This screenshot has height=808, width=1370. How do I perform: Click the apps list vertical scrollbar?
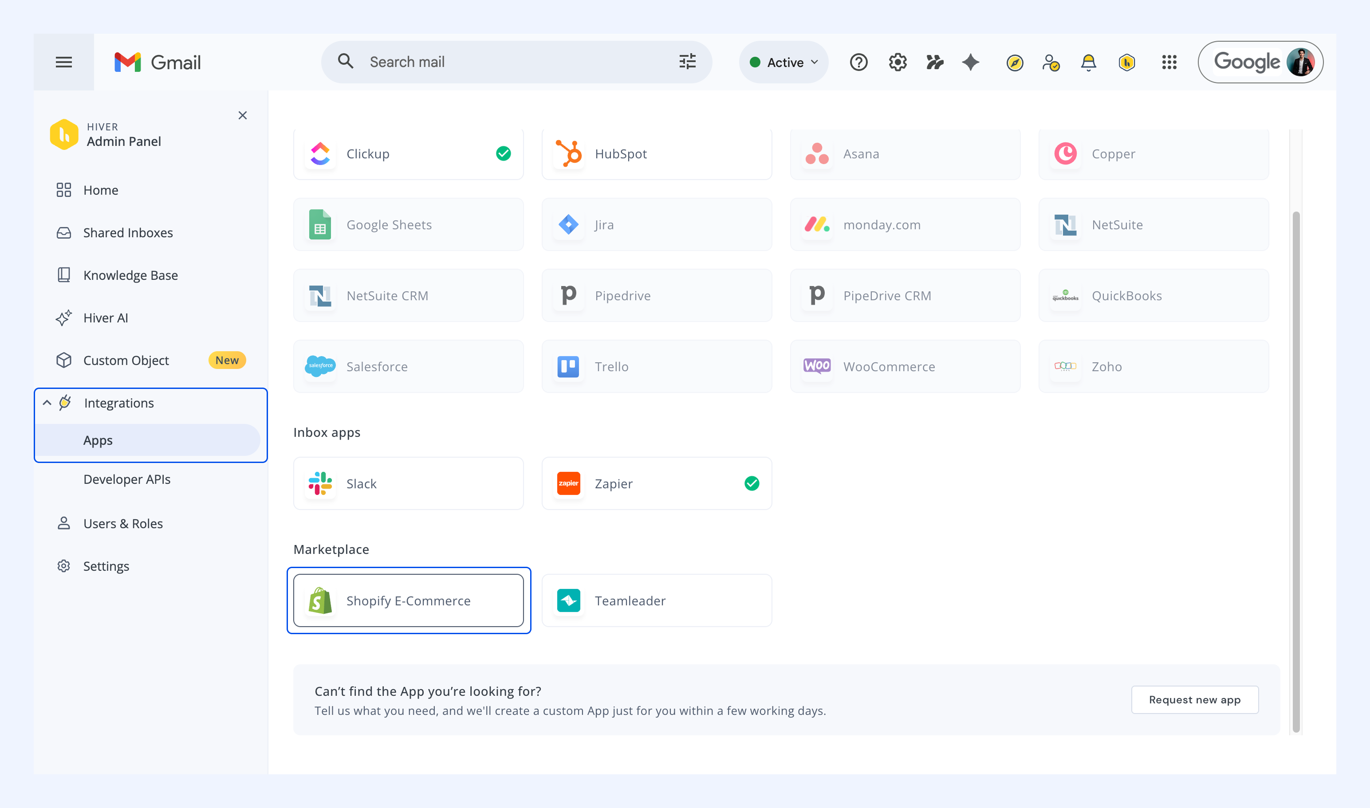click(1296, 471)
